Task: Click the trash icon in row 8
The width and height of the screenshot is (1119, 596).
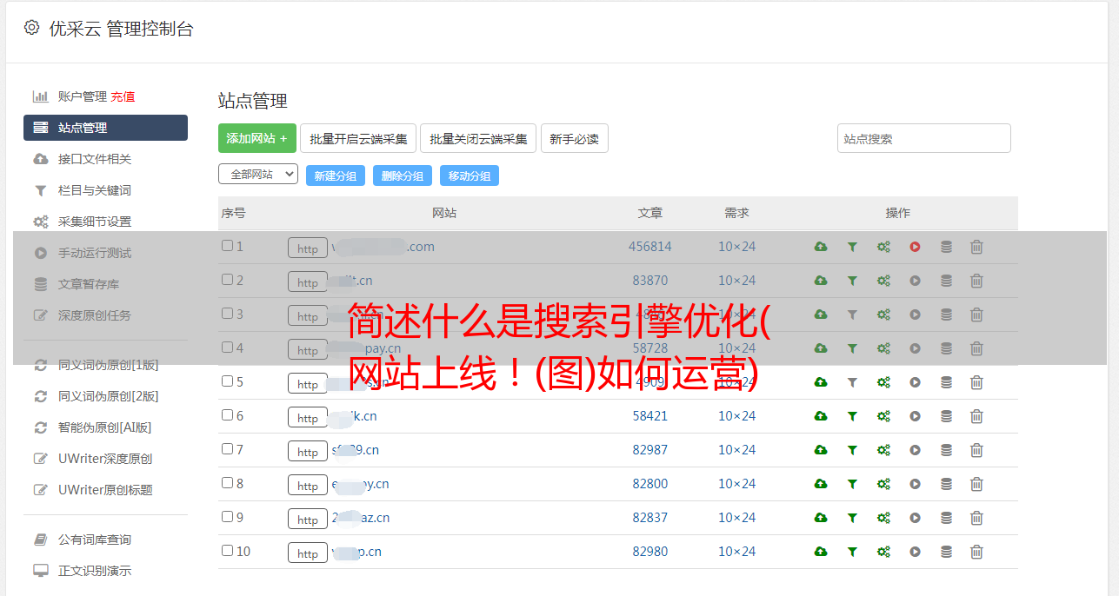Action: pos(976,484)
